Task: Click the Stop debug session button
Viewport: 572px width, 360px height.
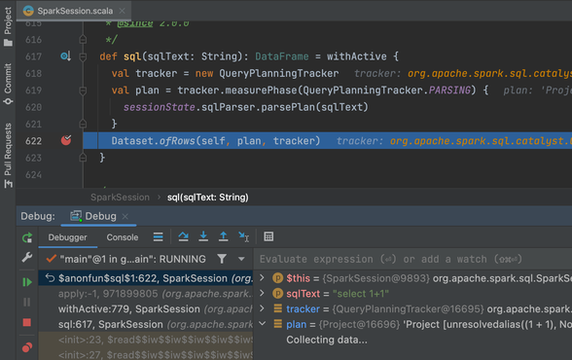Action: coord(27,322)
